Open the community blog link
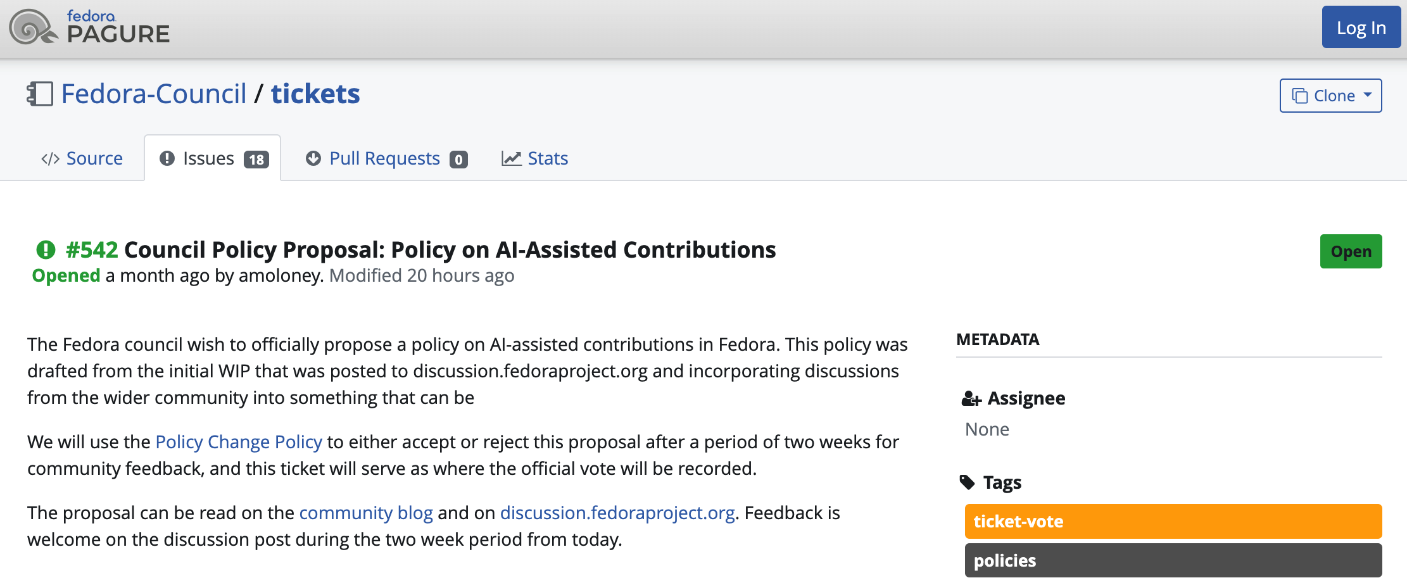The height and width of the screenshot is (585, 1407). point(366,513)
